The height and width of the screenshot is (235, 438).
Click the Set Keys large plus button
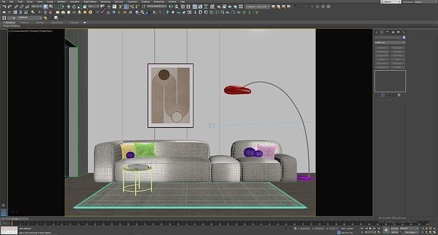pos(386,230)
